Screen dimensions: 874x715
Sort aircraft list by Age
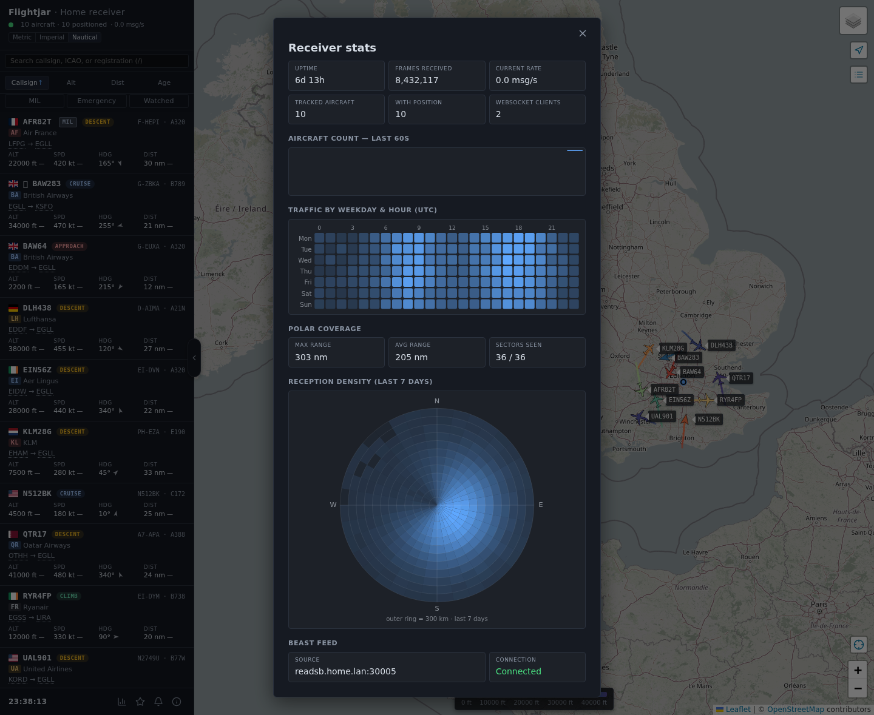point(164,82)
